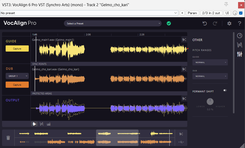Switch to waveform display view below Output
Screen dimensions: 245x148
tap(34, 124)
